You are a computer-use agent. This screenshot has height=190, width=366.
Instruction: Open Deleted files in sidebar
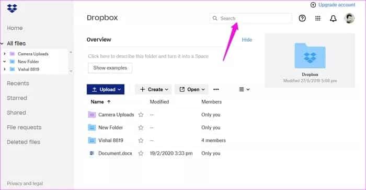(x=24, y=142)
